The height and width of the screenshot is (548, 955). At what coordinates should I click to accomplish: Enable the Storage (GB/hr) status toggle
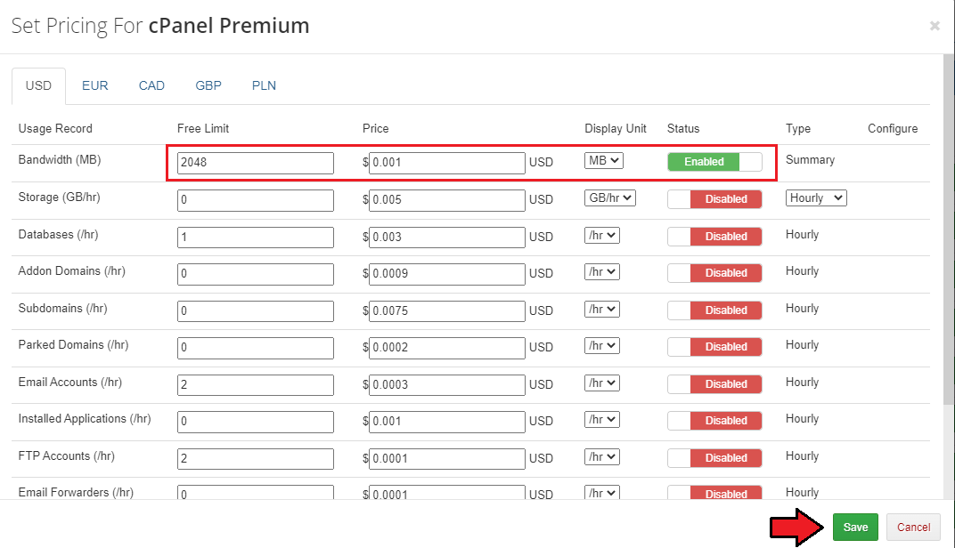[x=714, y=199]
